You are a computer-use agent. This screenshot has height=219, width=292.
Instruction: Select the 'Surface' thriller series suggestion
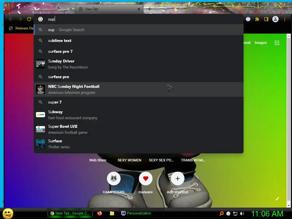coord(139,144)
